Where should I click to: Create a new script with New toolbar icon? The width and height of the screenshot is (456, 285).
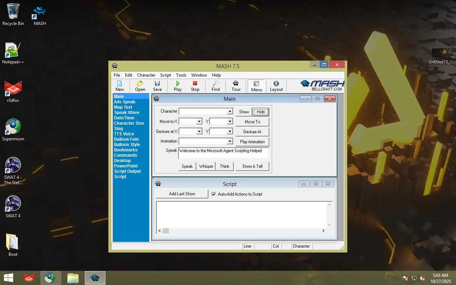click(120, 86)
